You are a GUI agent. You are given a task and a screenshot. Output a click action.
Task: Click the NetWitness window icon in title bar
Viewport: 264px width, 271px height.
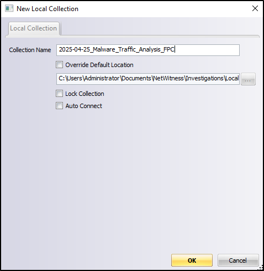click(9, 9)
